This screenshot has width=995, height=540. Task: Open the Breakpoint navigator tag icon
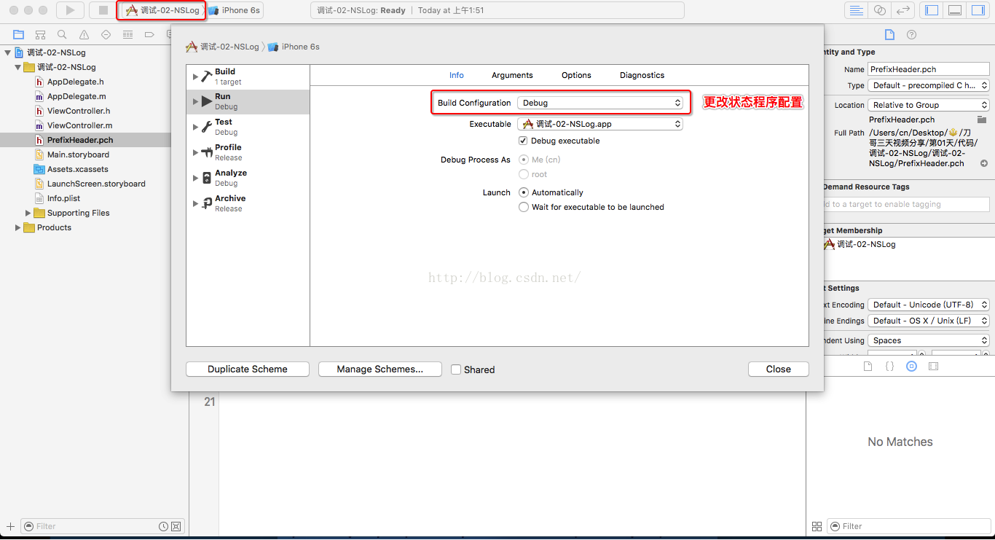pos(149,34)
